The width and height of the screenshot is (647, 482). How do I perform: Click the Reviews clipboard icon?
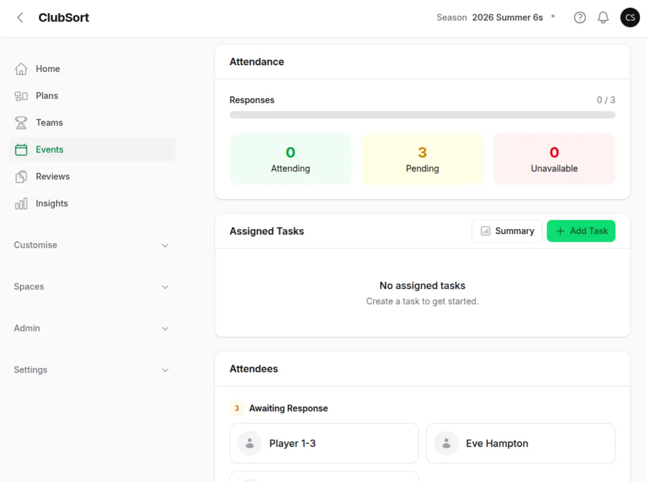(x=21, y=177)
